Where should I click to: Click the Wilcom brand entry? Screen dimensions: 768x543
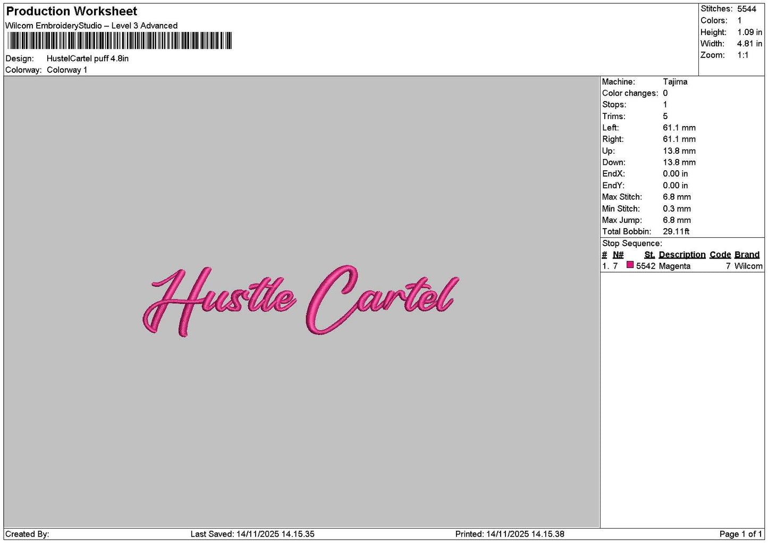[x=748, y=266]
